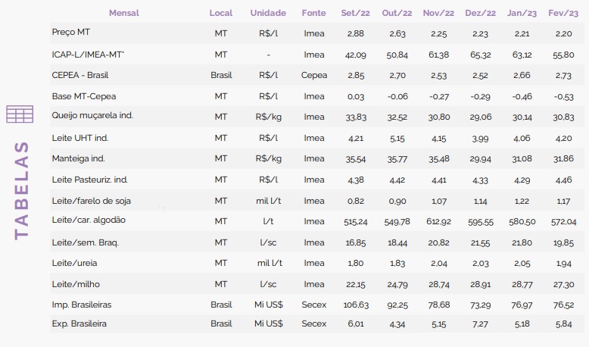Select the Unidade column header

click(x=268, y=13)
